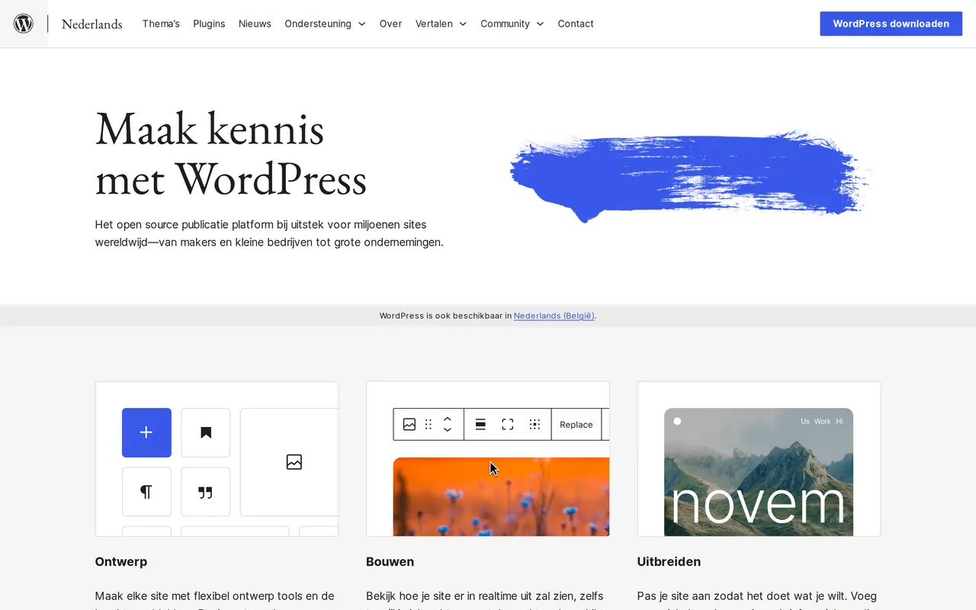Click the image block icon in the toolbar
Image resolution: width=976 pixels, height=610 pixels.
pos(409,425)
